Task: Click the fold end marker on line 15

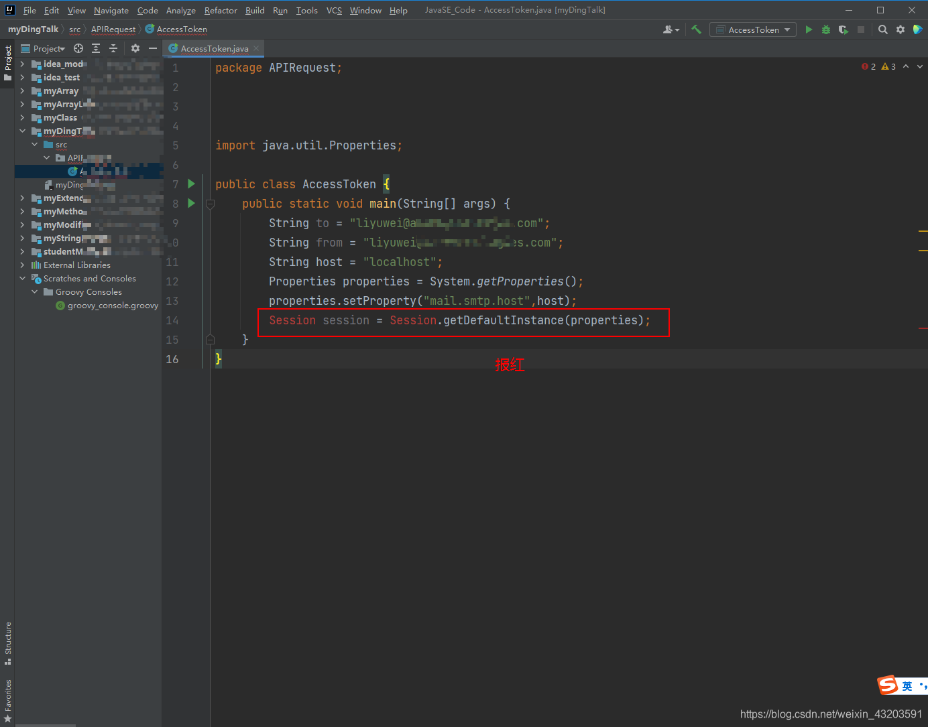Action: point(210,339)
